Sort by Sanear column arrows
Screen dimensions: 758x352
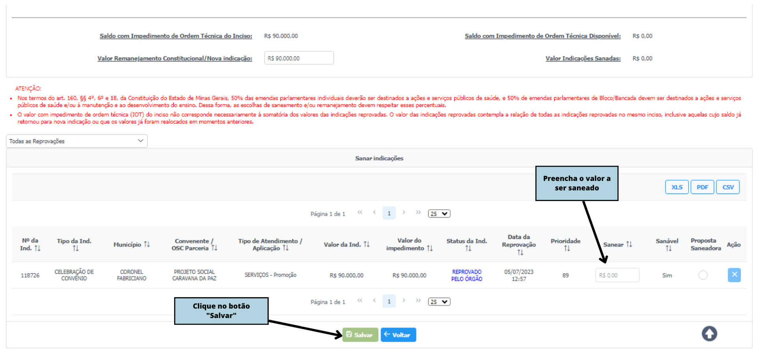(629, 244)
